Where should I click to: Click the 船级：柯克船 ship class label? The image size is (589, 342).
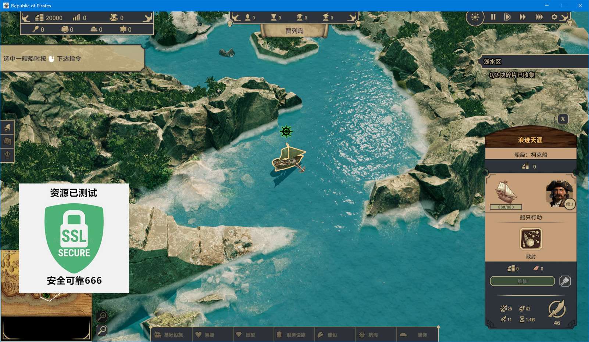point(531,154)
